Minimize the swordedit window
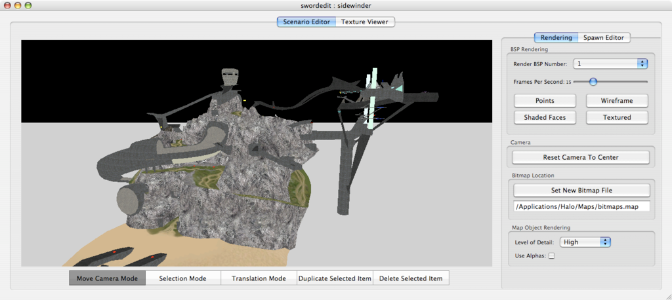Image resolution: width=672 pixels, height=300 pixels. [x=18, y=5]
